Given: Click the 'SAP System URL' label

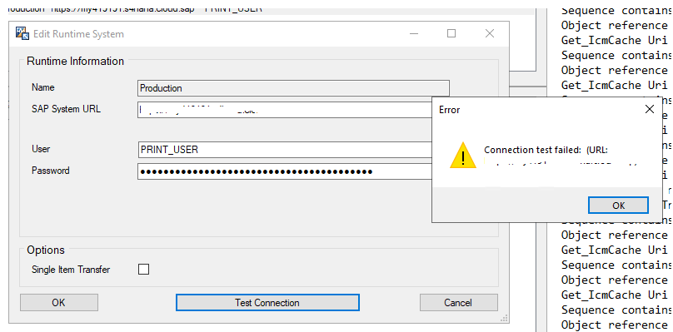Looking at the screenshot, I should pos(66,109).
